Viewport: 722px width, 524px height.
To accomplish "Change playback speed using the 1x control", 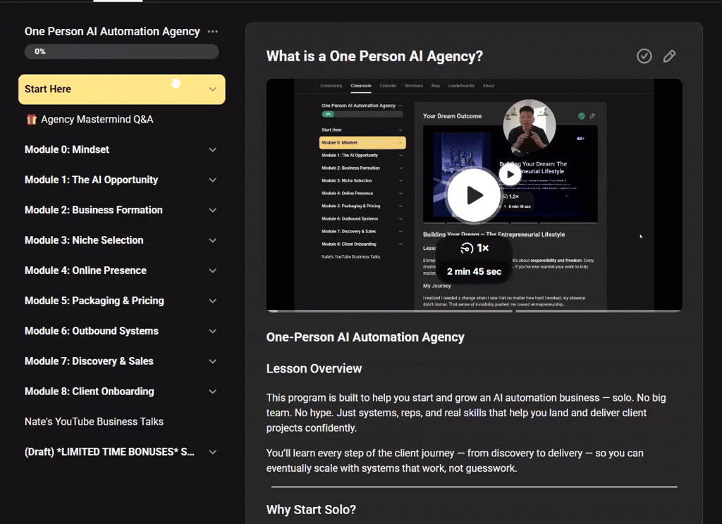I will tap(474, 248).
